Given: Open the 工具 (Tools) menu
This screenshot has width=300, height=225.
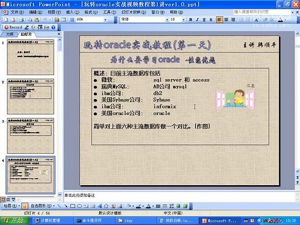Looking at the screenshot, I should [110, 12].
